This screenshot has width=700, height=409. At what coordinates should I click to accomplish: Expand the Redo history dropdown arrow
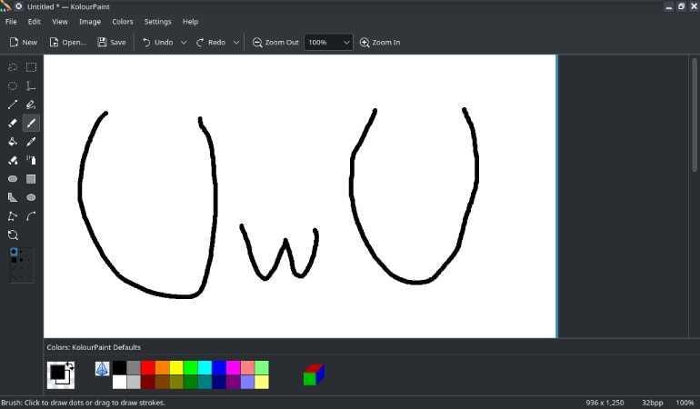coord(236,43)
